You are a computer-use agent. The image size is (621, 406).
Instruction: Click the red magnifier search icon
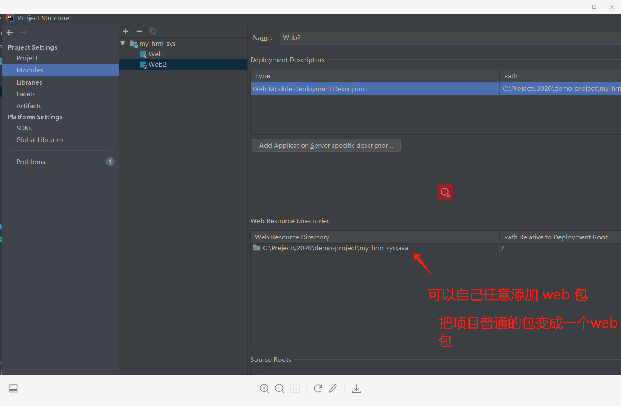445,192
